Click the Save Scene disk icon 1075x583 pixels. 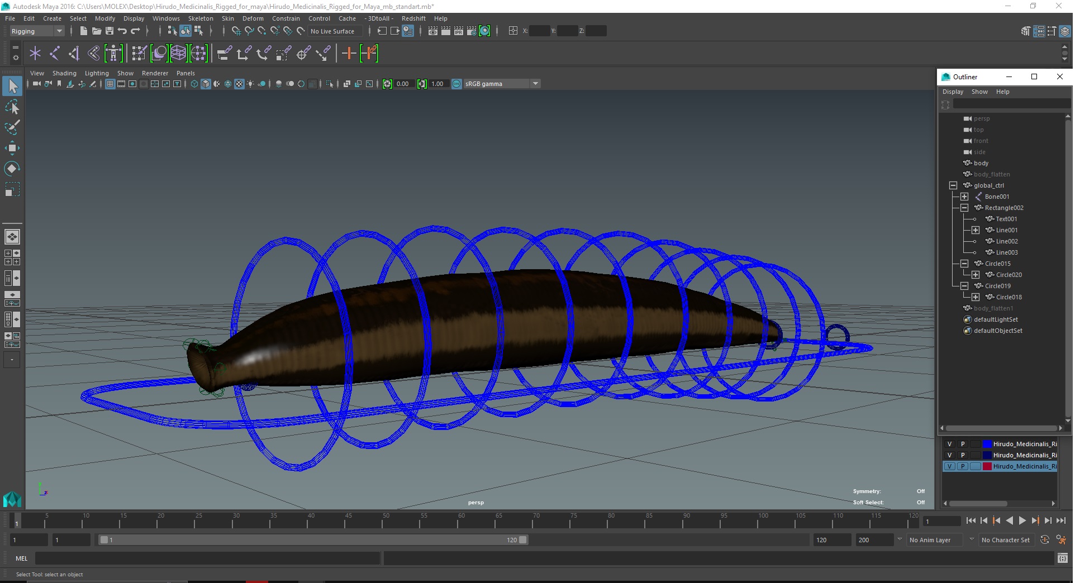point(109,31)
